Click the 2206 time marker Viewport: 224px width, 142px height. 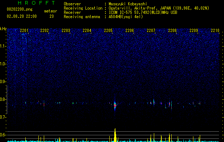pyautogui.click(x=130, y=30)
